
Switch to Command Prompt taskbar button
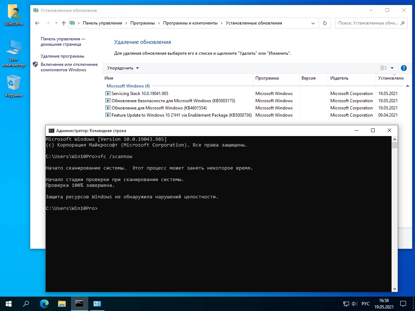point(79,303)
